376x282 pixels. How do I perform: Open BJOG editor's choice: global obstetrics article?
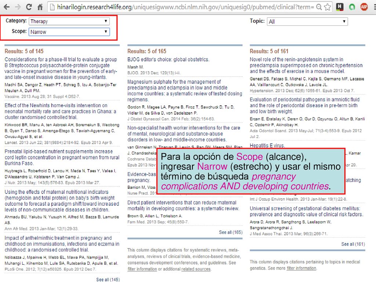tap(168, 59)
